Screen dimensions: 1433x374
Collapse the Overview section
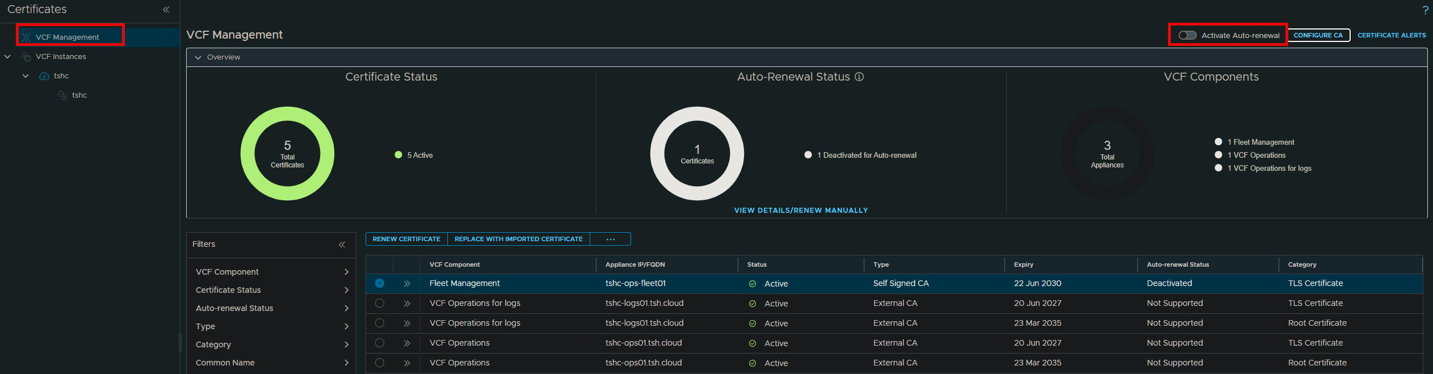click(198, 57)
